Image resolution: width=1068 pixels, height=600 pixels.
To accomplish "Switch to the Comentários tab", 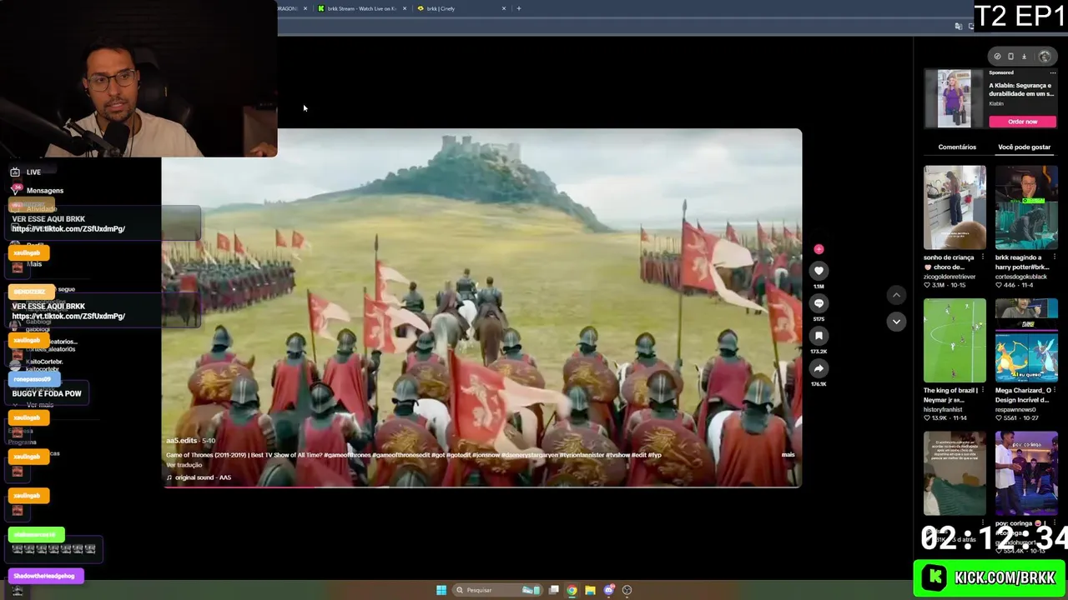I will (957, 147).
